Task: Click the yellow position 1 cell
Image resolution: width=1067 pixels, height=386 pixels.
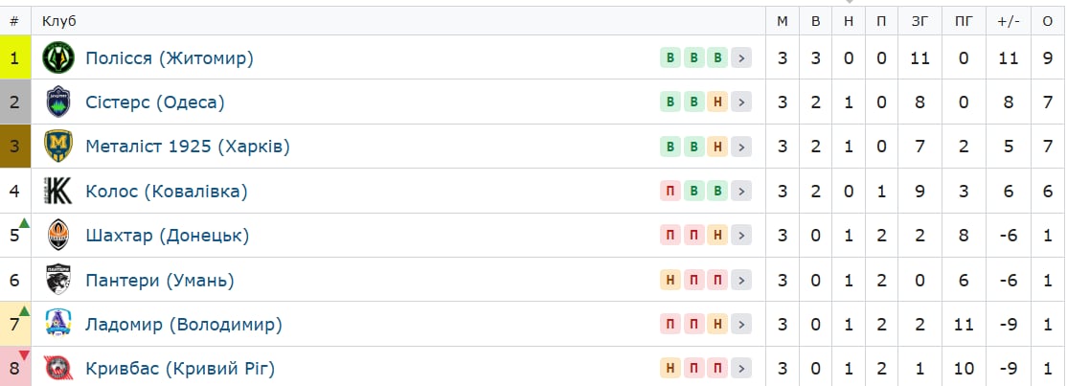Action: [15, 57]
